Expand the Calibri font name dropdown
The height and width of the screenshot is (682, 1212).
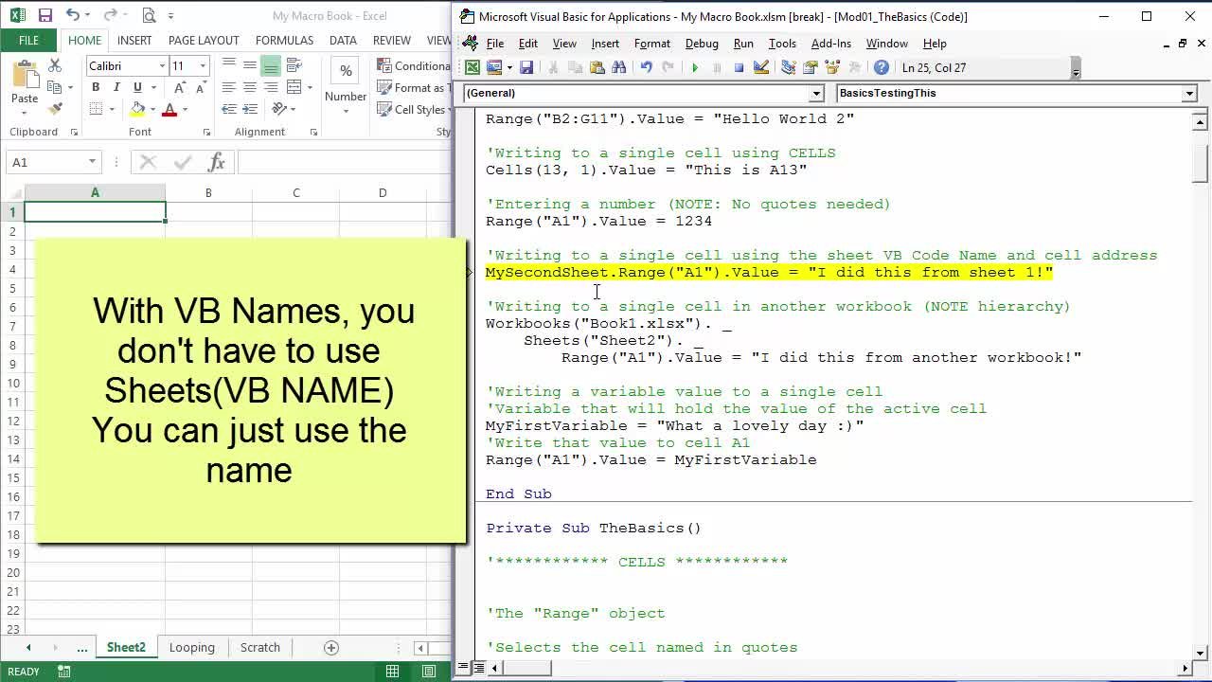[162, 65]
